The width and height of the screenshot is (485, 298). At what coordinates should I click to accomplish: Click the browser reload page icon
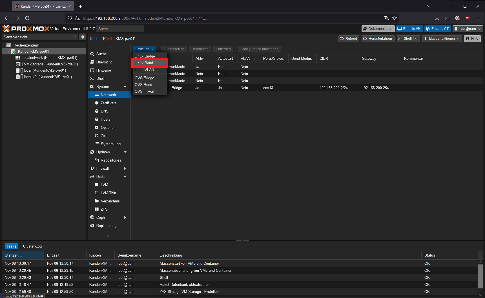click(x=27, y=18)
